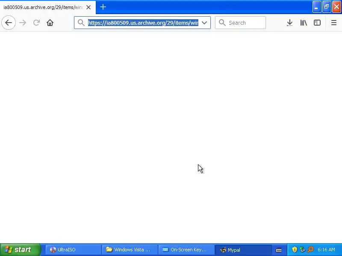Toggle the sidebar view icon
Screen dimensions: 342x256
317,23
